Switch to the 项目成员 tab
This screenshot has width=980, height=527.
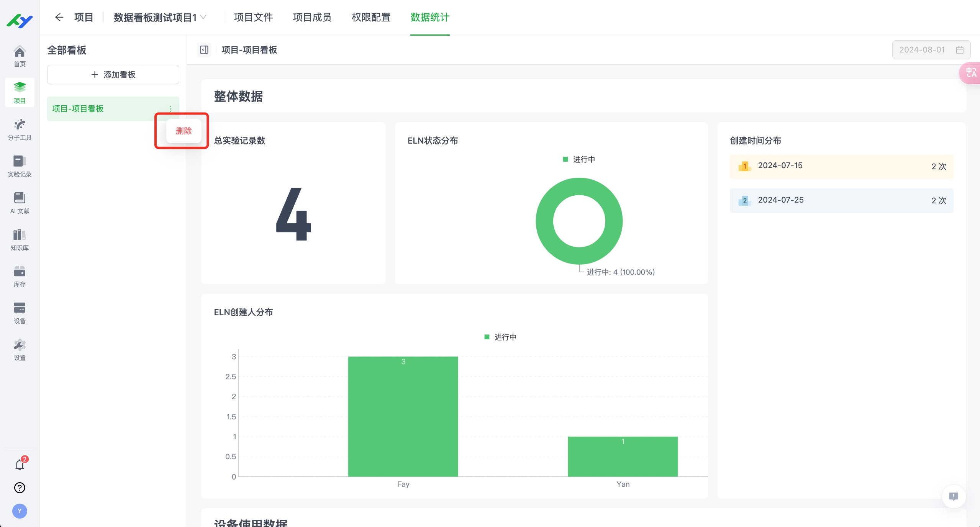tap(311, 18)
